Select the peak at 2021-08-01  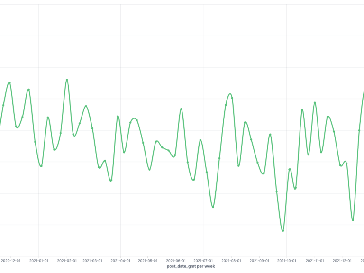tap(230, 94)
